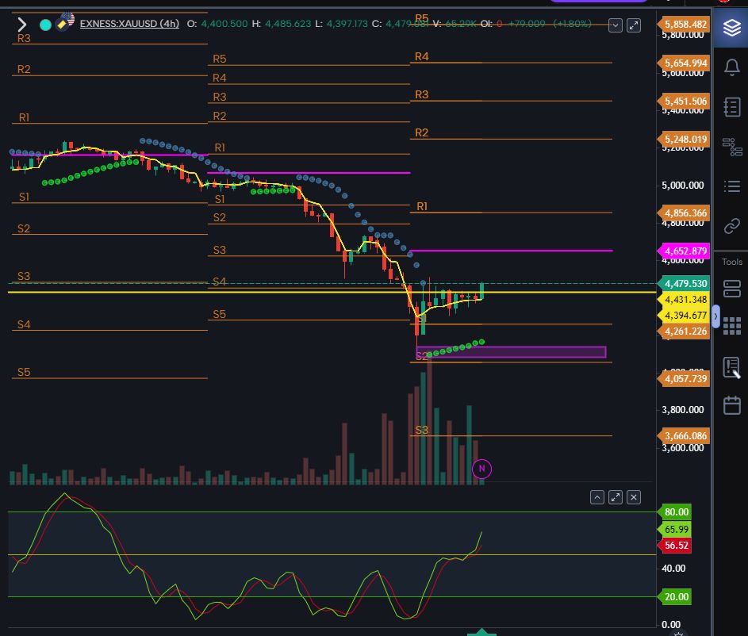The width and height of the screenshot is (748, 636).
Task: Maximize the main chart pane
Action: (x=634, y=25)
